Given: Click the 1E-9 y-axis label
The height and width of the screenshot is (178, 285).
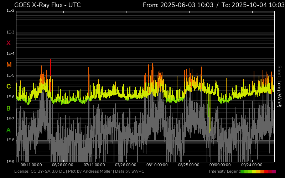Looking at the screenshot, I should [x=10, y=162].
